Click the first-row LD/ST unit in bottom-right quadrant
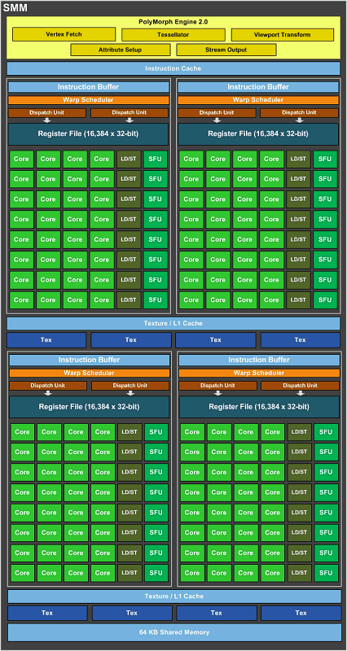Screen dimensions: 347x651 pyautogui.click(x=299, y=432)
